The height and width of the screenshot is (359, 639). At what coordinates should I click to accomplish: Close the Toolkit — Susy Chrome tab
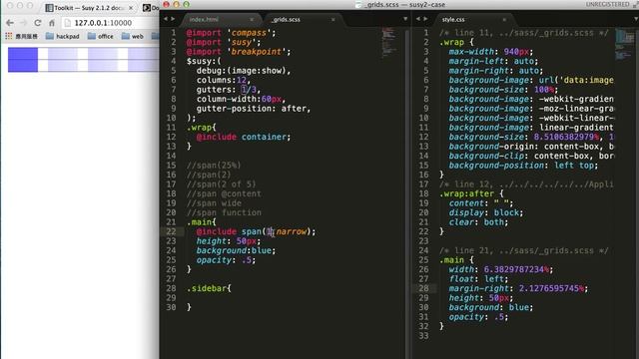pos(131,8)
